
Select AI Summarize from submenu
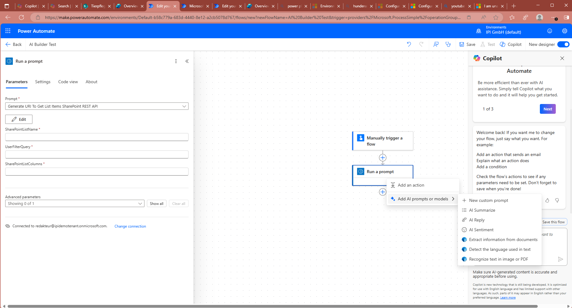pos(499,210)
